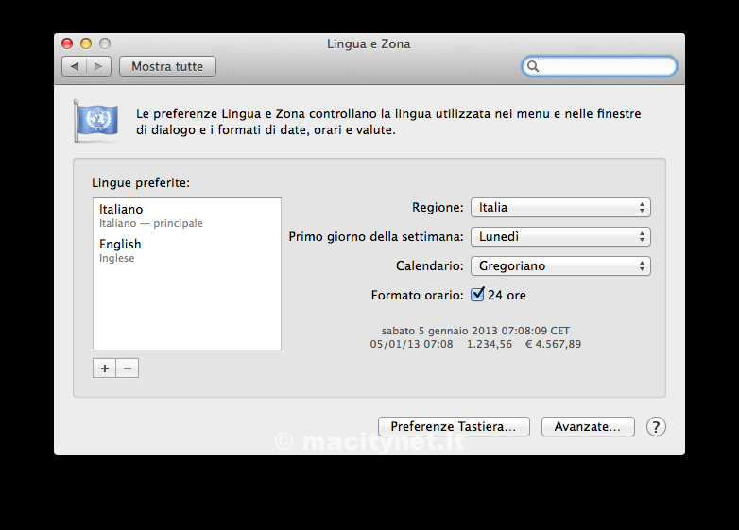The image size is (739, 530).
Task: Open help with the question mark button
Action: [x=656, y=427]
